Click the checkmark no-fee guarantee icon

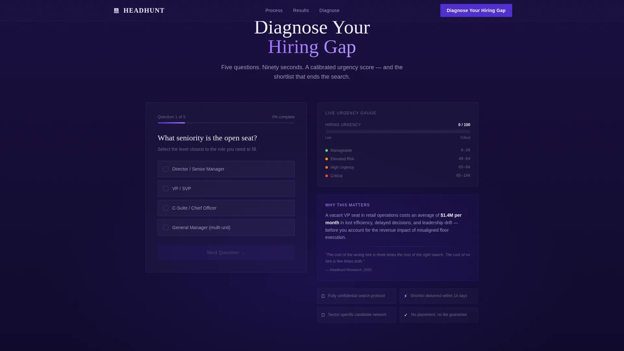click(x=406, y=315)
